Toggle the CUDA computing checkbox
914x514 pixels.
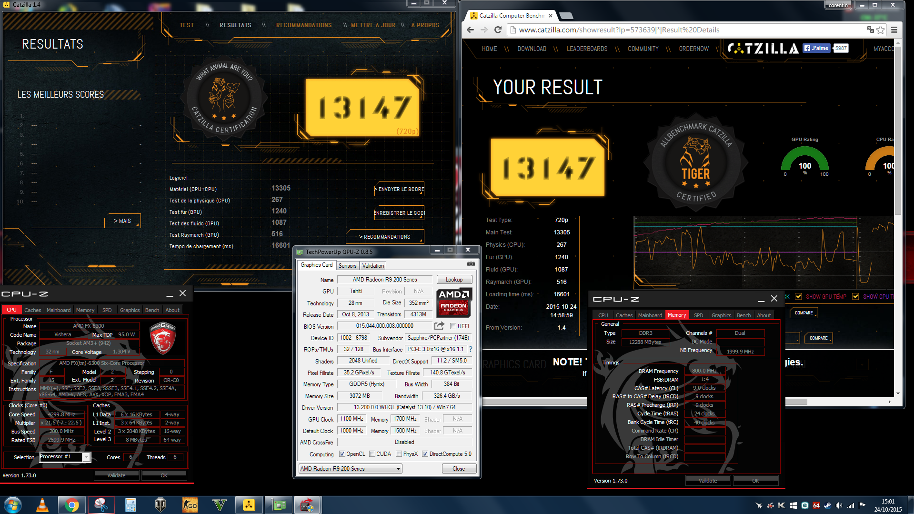tap(372, 454)
